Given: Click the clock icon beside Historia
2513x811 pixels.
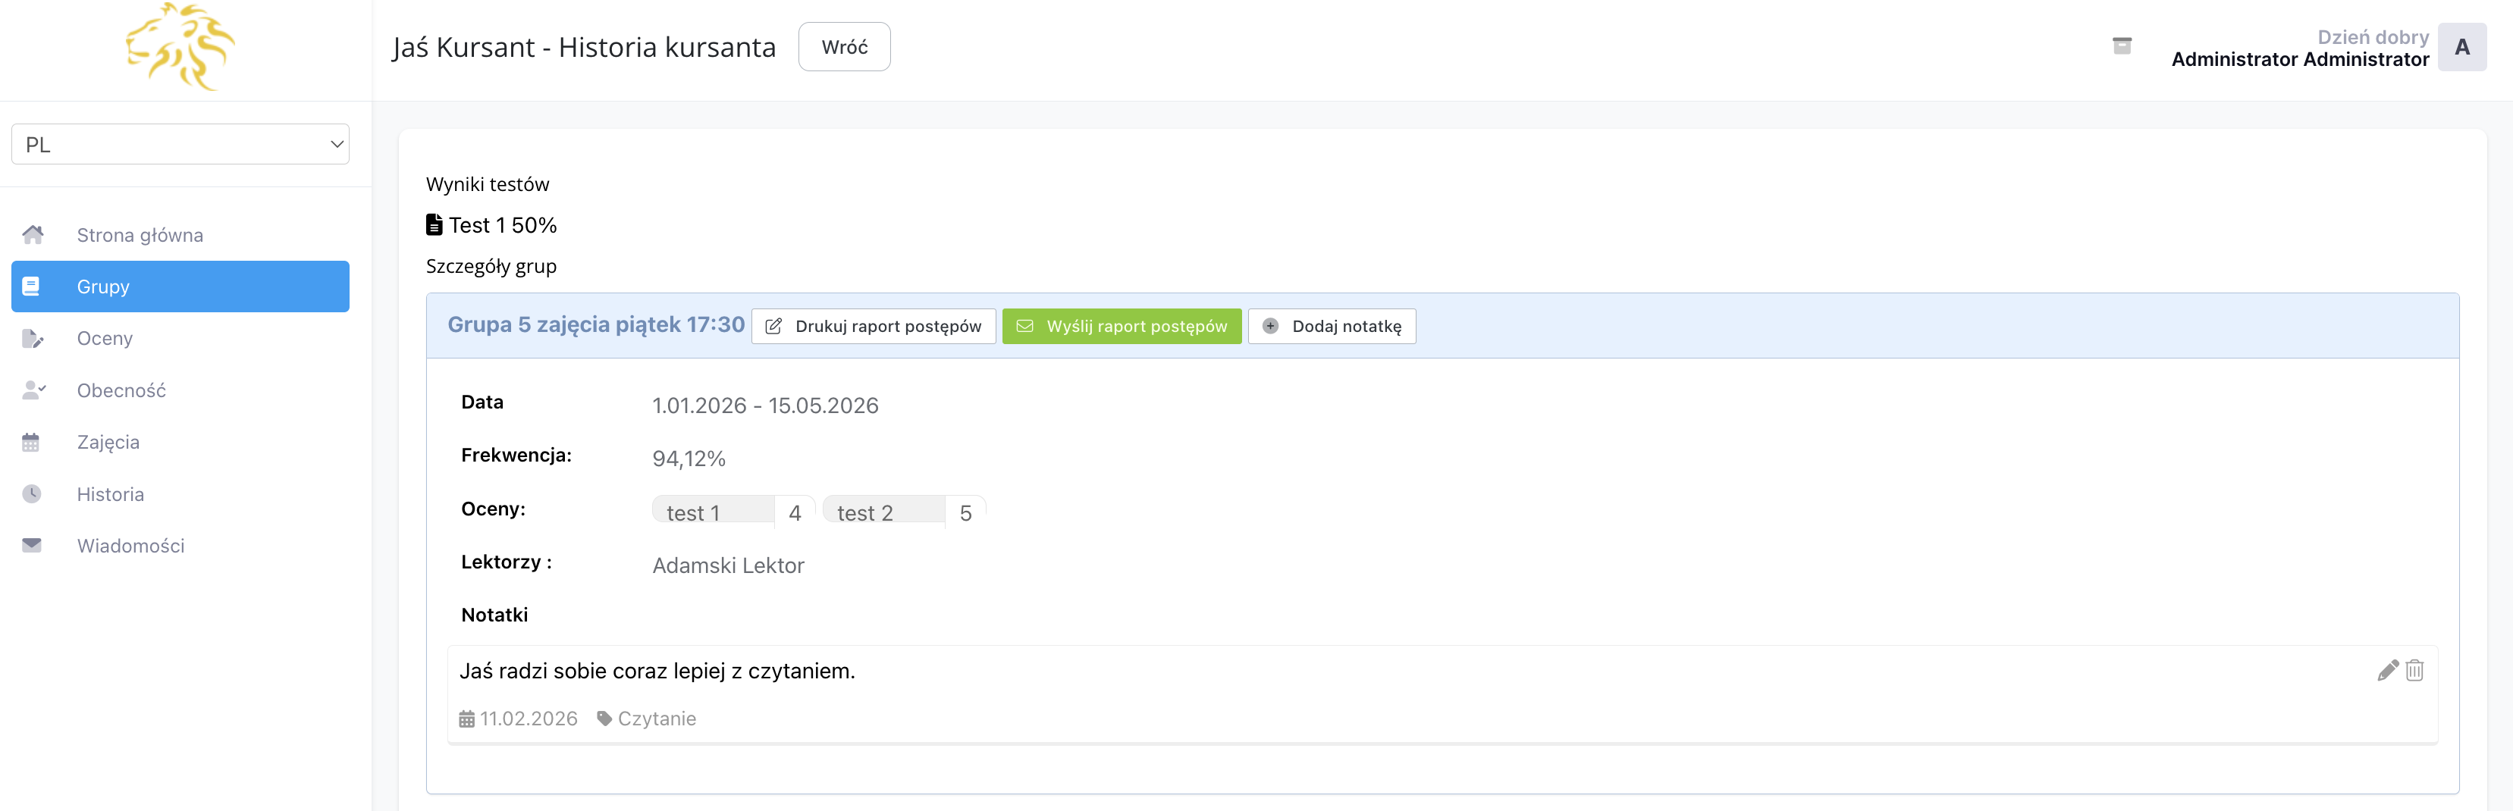Looking at the screenshot, I should tap(32, 494).
